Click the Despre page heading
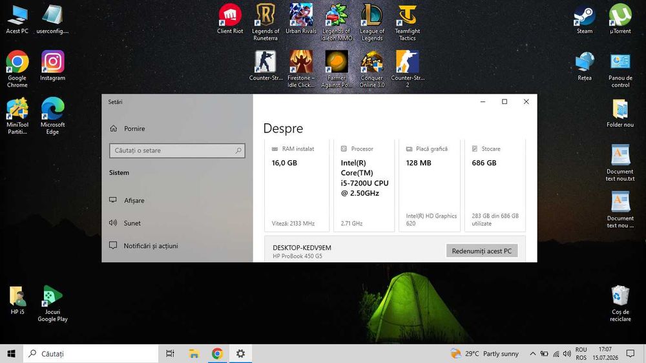Screen dimensions: 646x363 point(283,129)
